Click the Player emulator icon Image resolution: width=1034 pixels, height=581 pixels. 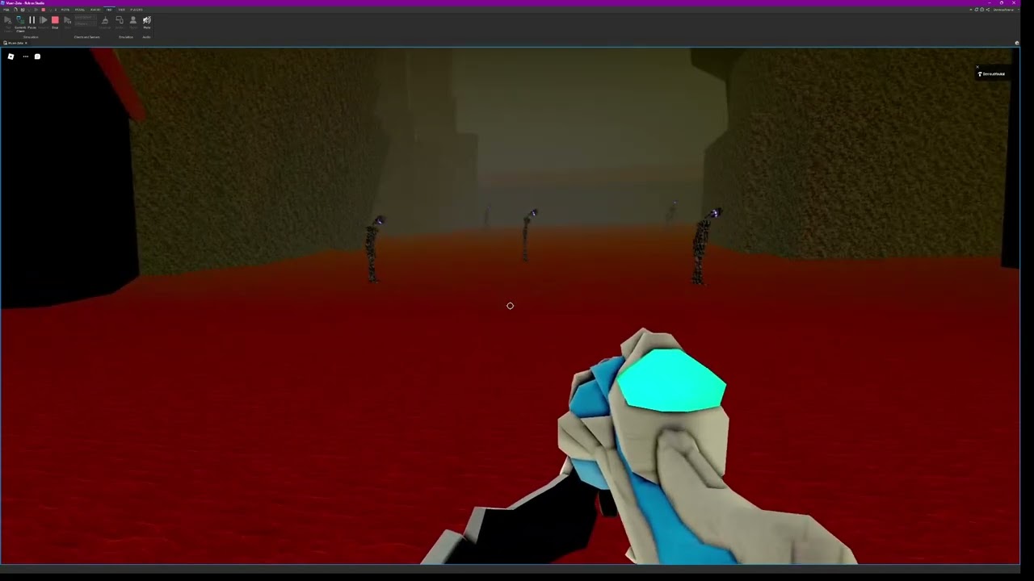(133, 20)
